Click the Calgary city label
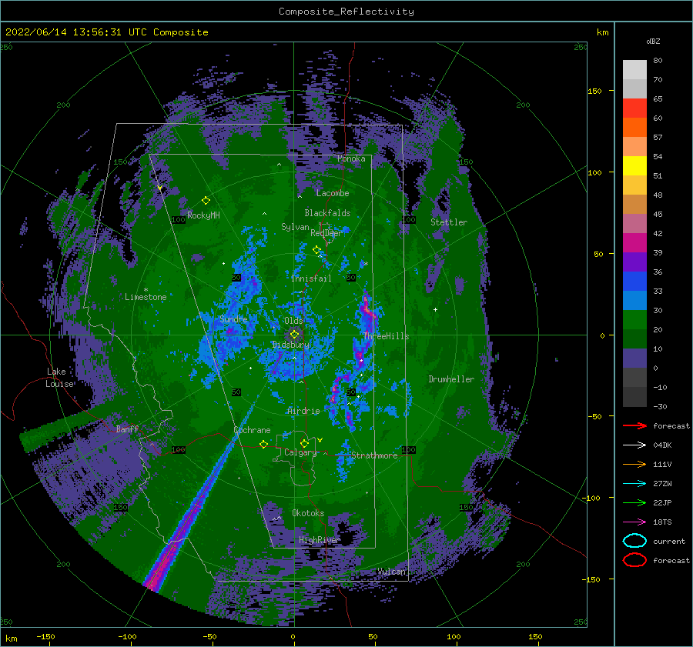The height and width of the screenshot is (647, 693). click(300, 452)
